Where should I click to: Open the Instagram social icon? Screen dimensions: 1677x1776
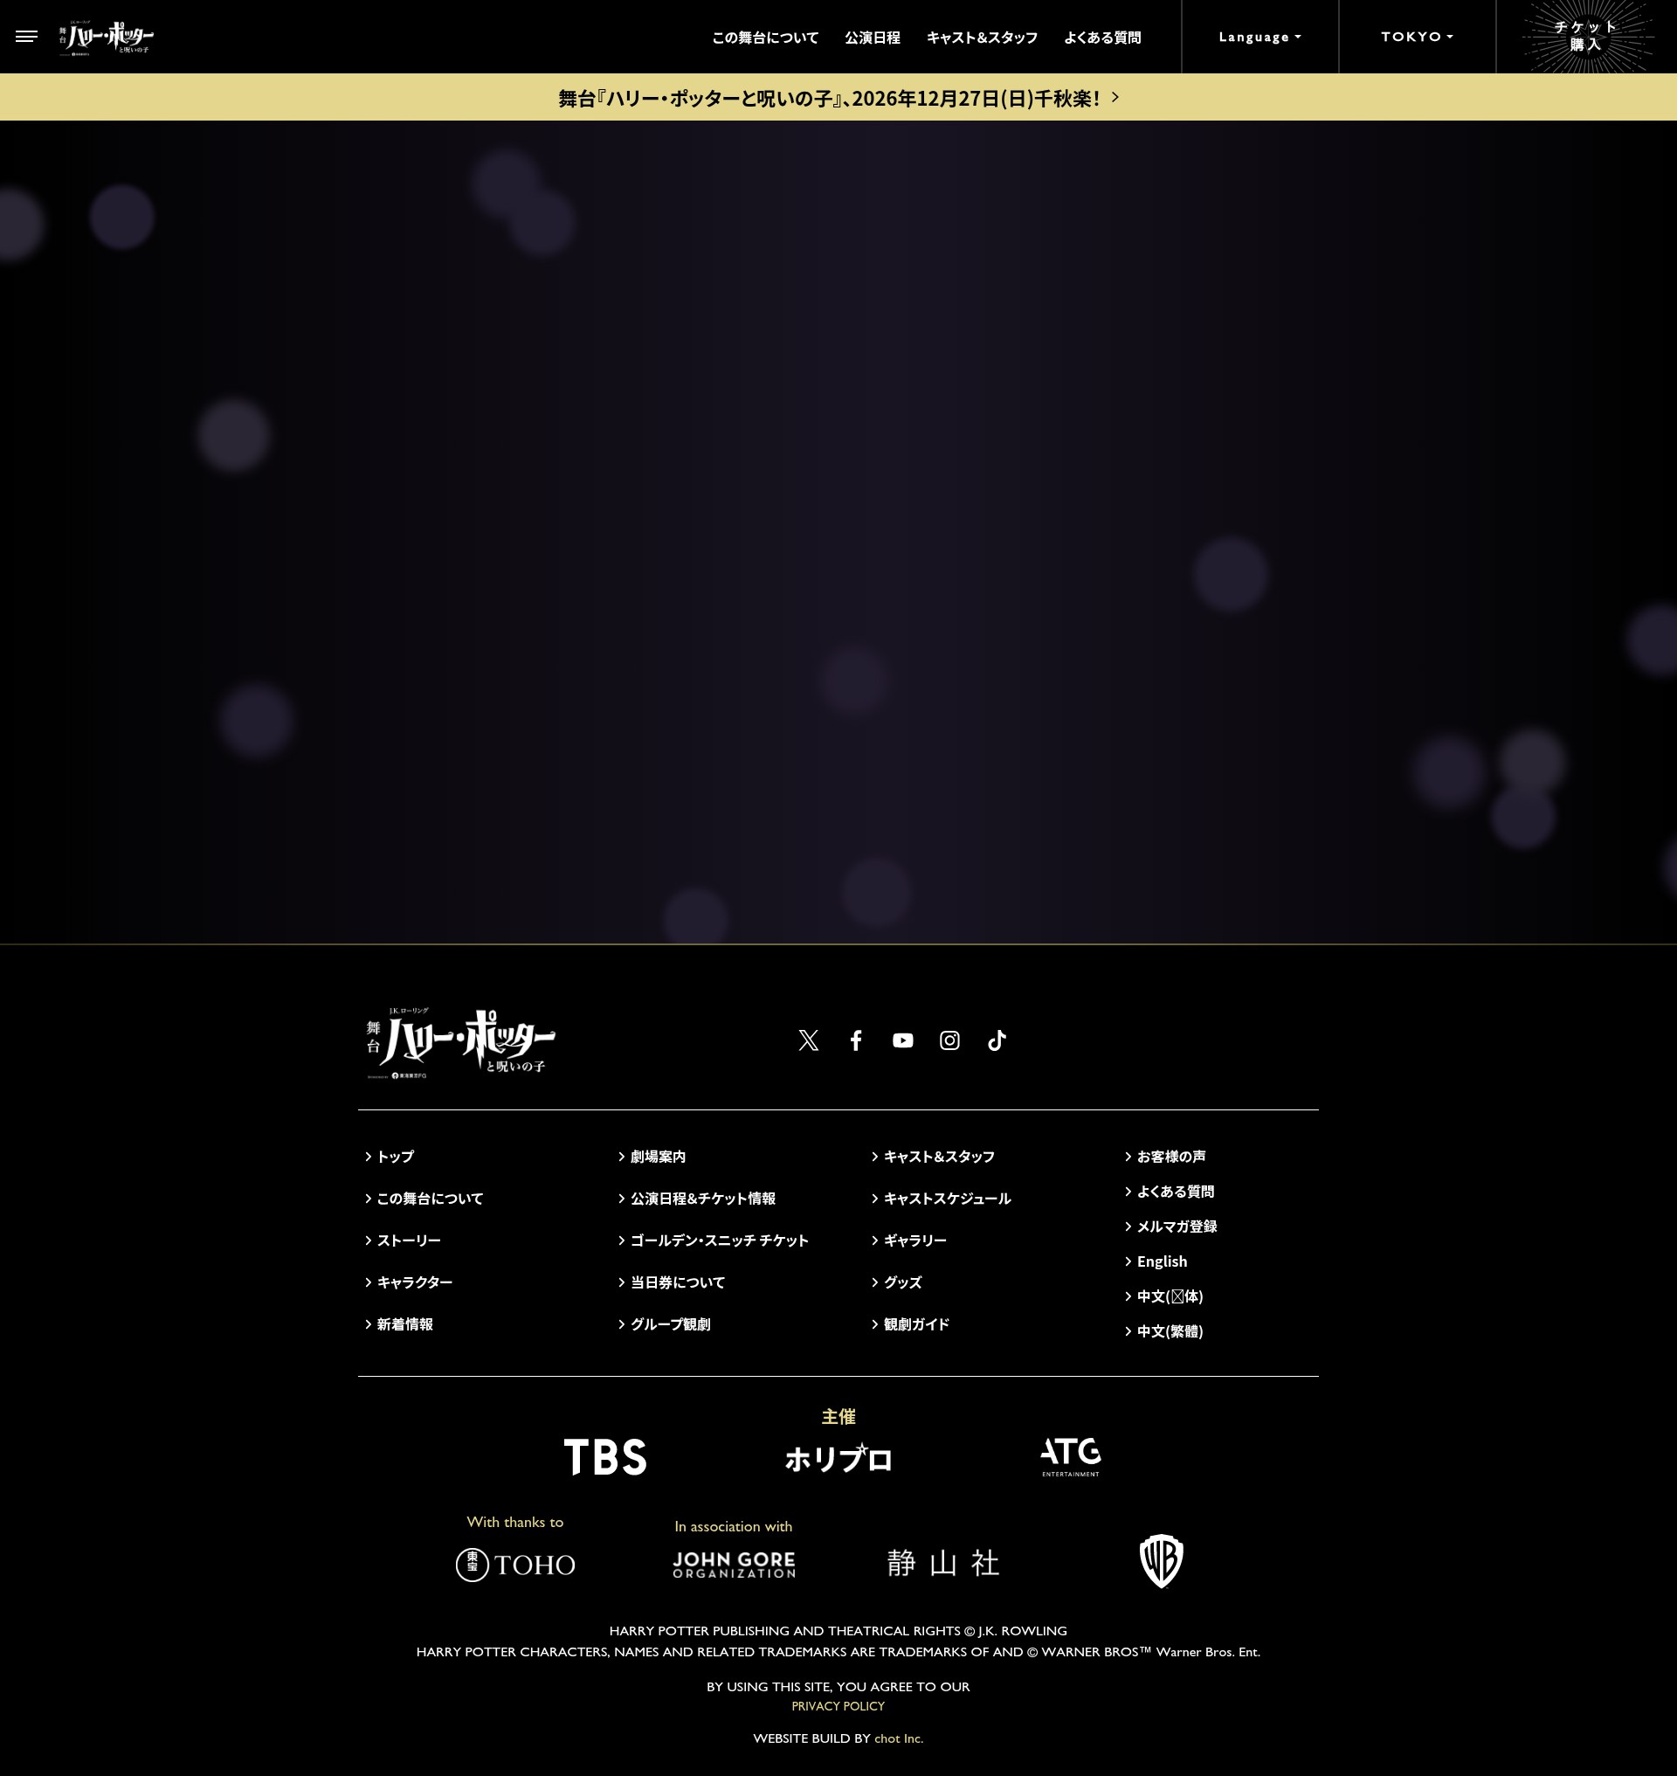[x=949, y=1040]
